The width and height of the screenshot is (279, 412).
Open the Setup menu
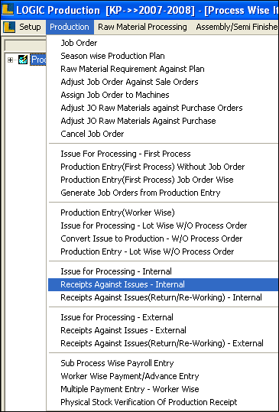(x=30, y=27)
